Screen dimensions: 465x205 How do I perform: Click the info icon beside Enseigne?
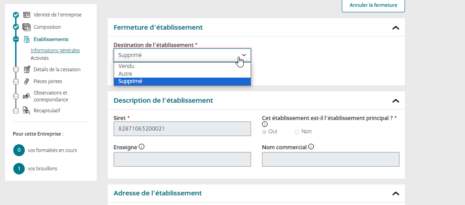tap(142, 147)
